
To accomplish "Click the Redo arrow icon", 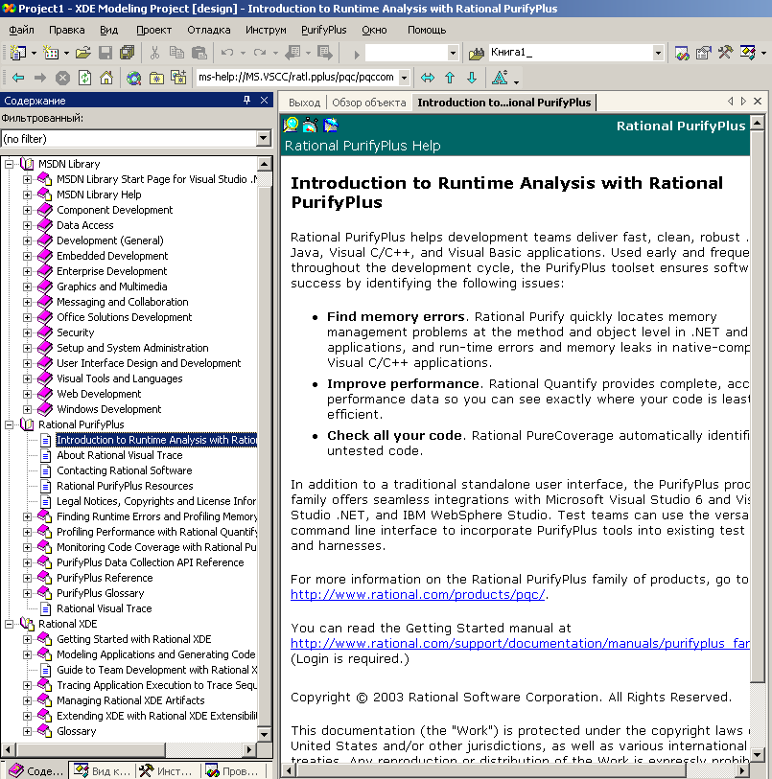I will click(x=260, y=52).
